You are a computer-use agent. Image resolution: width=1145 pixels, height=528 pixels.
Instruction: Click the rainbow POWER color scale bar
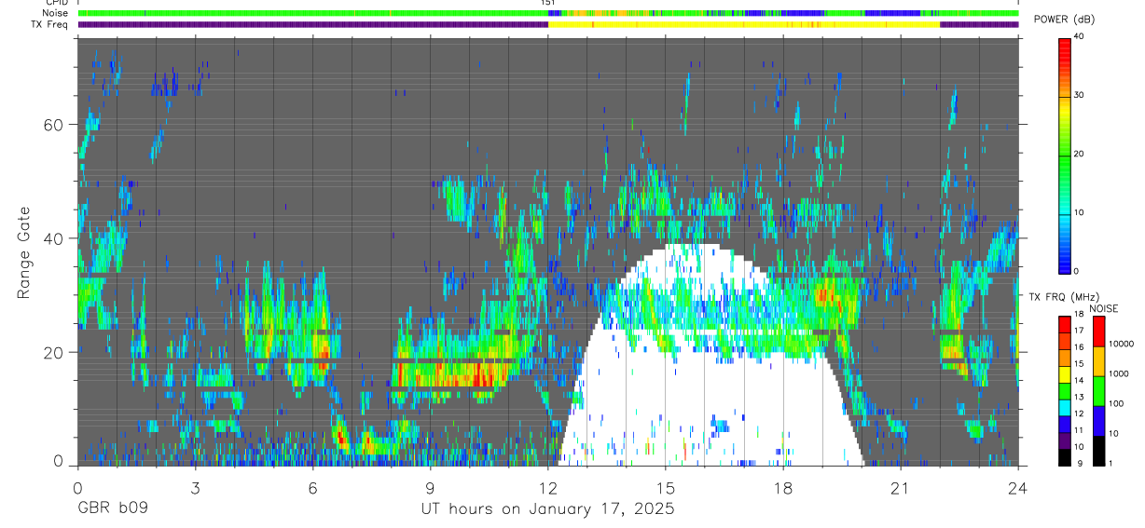(1065, 155)
